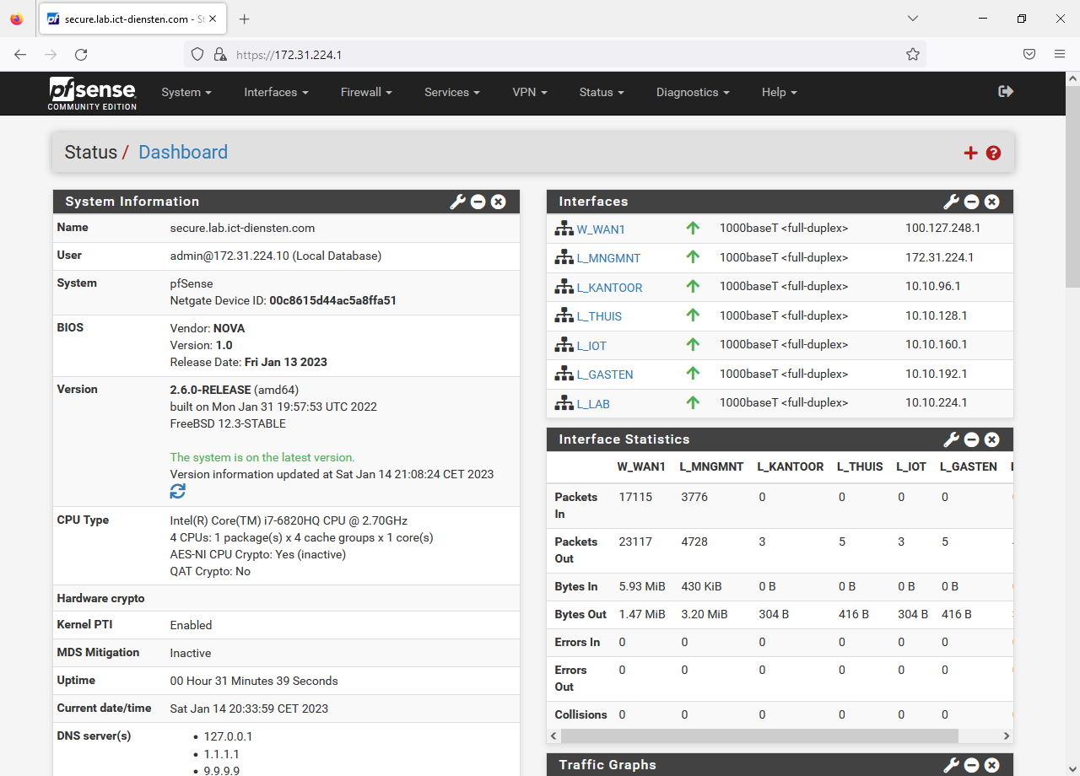This screenshot has height=776, width=1080.
Task: Minimize the System Information widget
Action: (x=478, y=202)
